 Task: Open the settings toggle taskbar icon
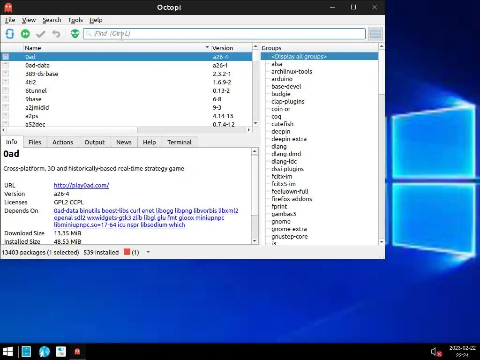[61, 352]
